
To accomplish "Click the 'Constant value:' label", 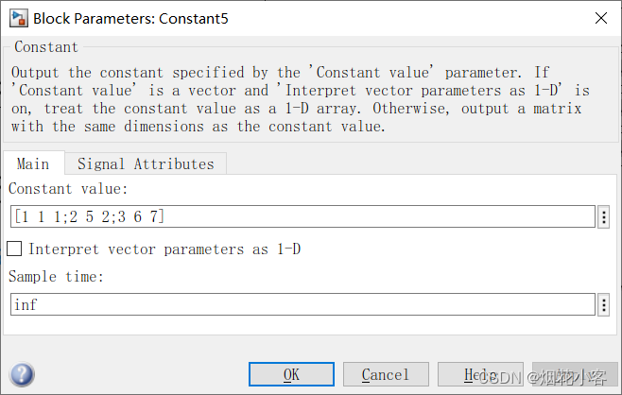I will click(x=68, y=189).
